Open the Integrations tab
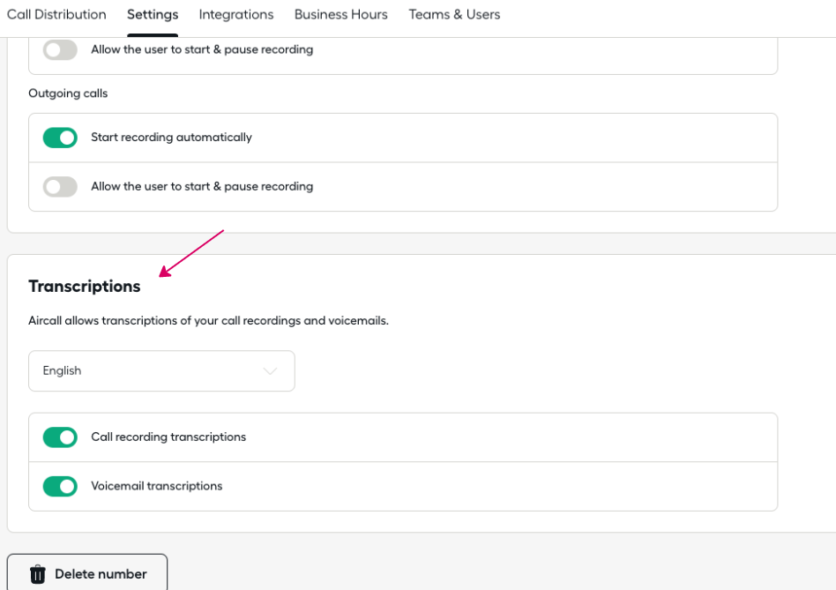This screenshot has height=590, width=836. (x=236, y=14)
